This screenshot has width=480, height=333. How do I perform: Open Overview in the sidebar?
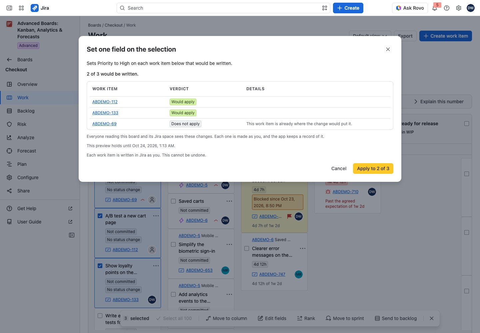point(40,84)
